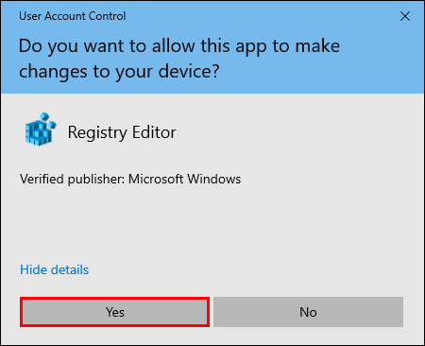The image size is (425, 346).
Task: Click the User Account Control title text
Action: (x=73, y=16)
